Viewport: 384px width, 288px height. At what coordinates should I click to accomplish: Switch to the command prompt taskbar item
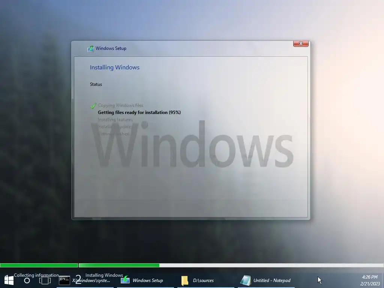coord(85,280)
